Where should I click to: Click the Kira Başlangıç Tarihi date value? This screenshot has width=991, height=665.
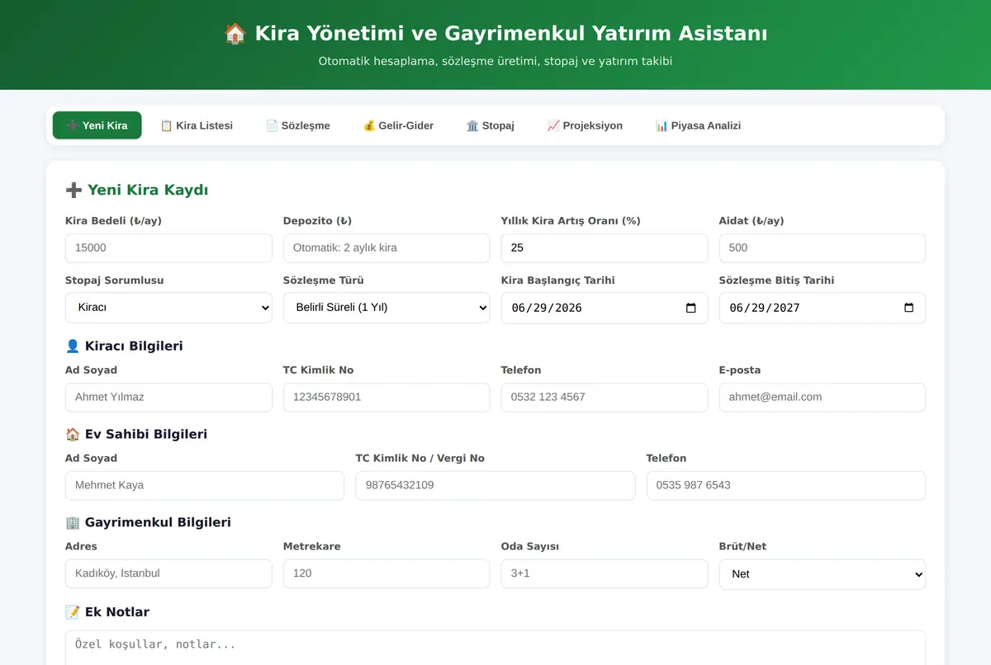tap(547, 308)
